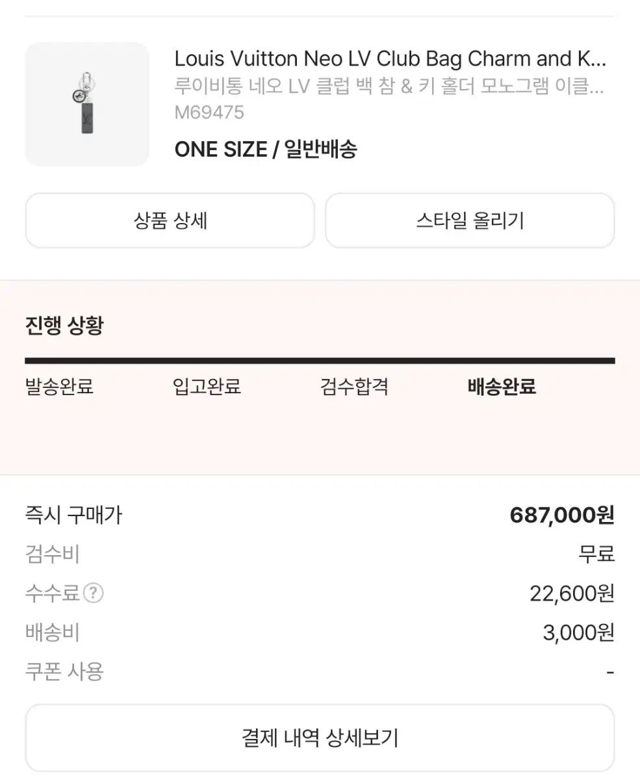Click the 수수료 help question mark icon
Viewport: 640px width, 780px height.
(94, 593)
